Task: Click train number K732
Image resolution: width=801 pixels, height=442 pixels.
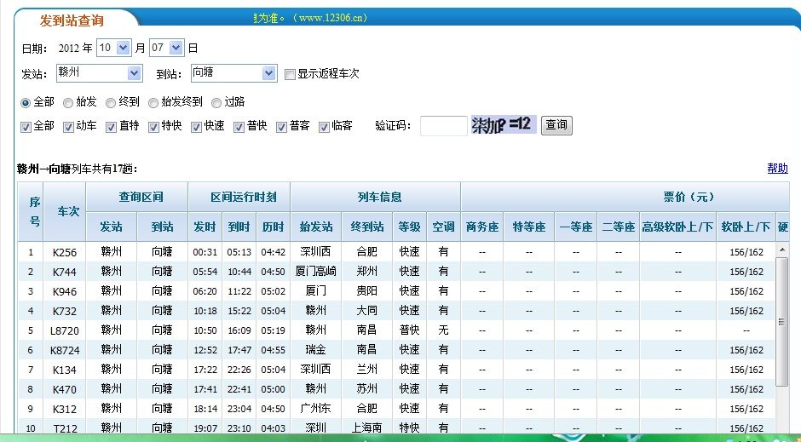Action: (x=65, y=311)
